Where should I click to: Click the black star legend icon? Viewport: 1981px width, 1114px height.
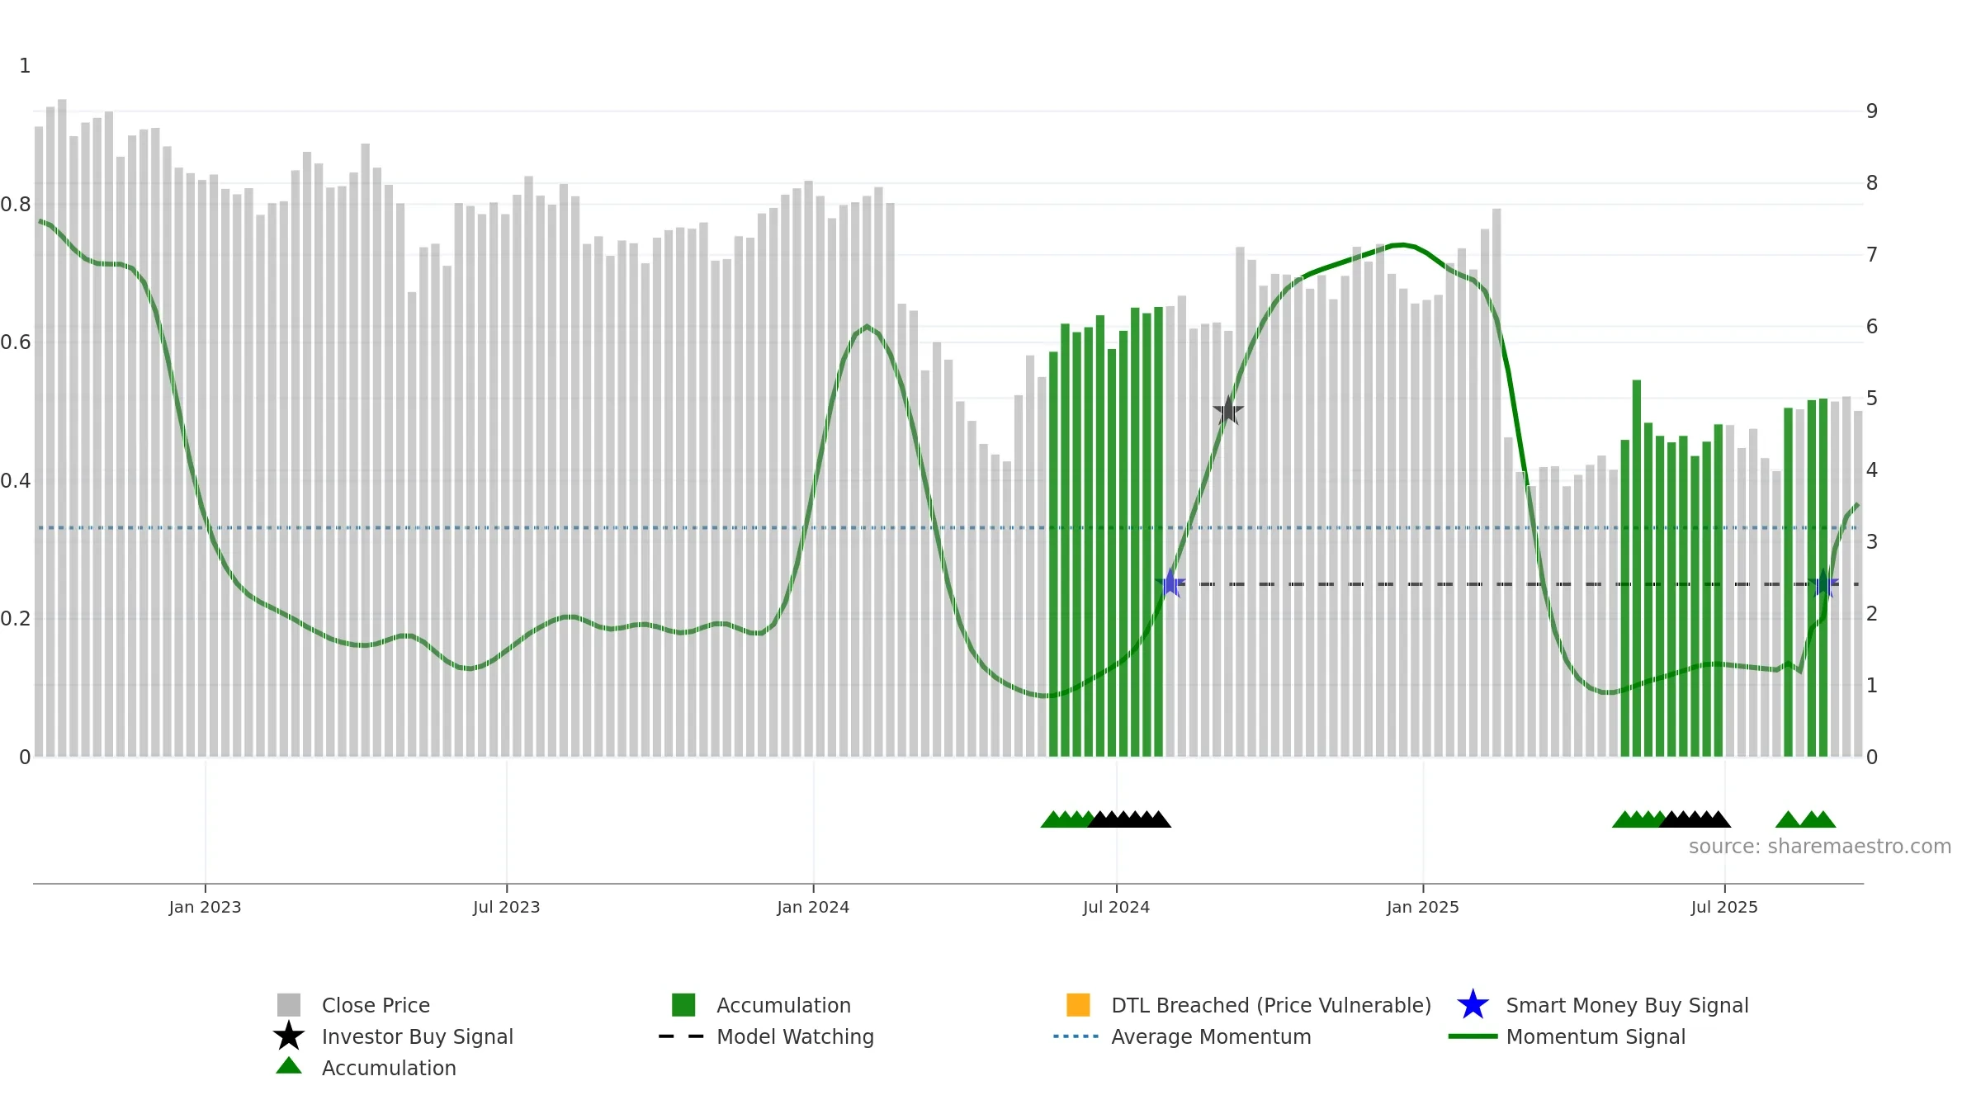(289, 1036)
